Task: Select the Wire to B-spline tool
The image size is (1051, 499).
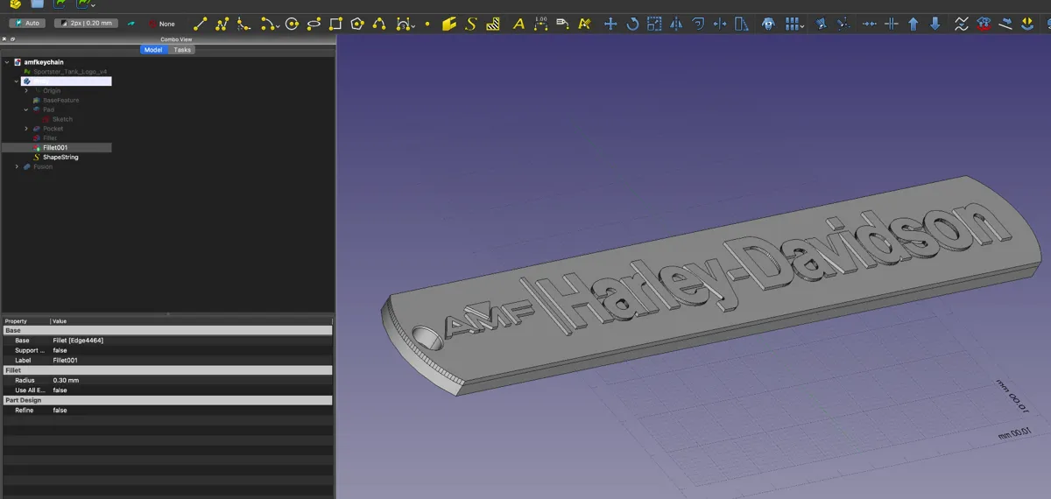Action: click(x=962, y=25)
